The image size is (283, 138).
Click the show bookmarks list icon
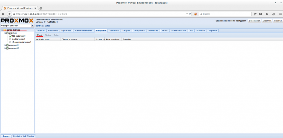pos(261,14)
